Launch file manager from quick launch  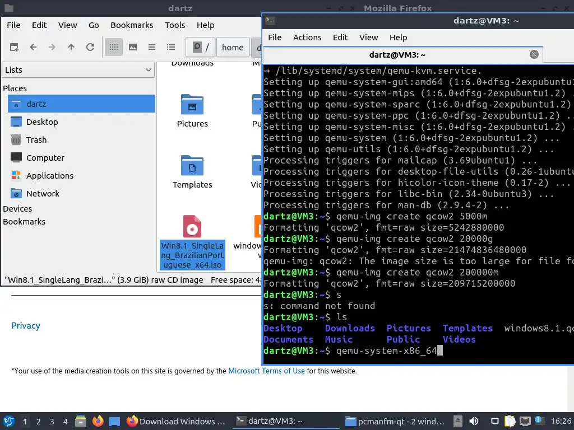81,421
